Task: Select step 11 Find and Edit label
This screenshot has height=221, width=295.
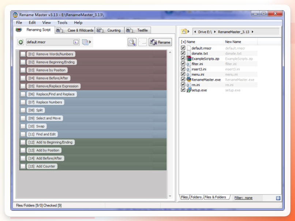Action: click(42, 134)
